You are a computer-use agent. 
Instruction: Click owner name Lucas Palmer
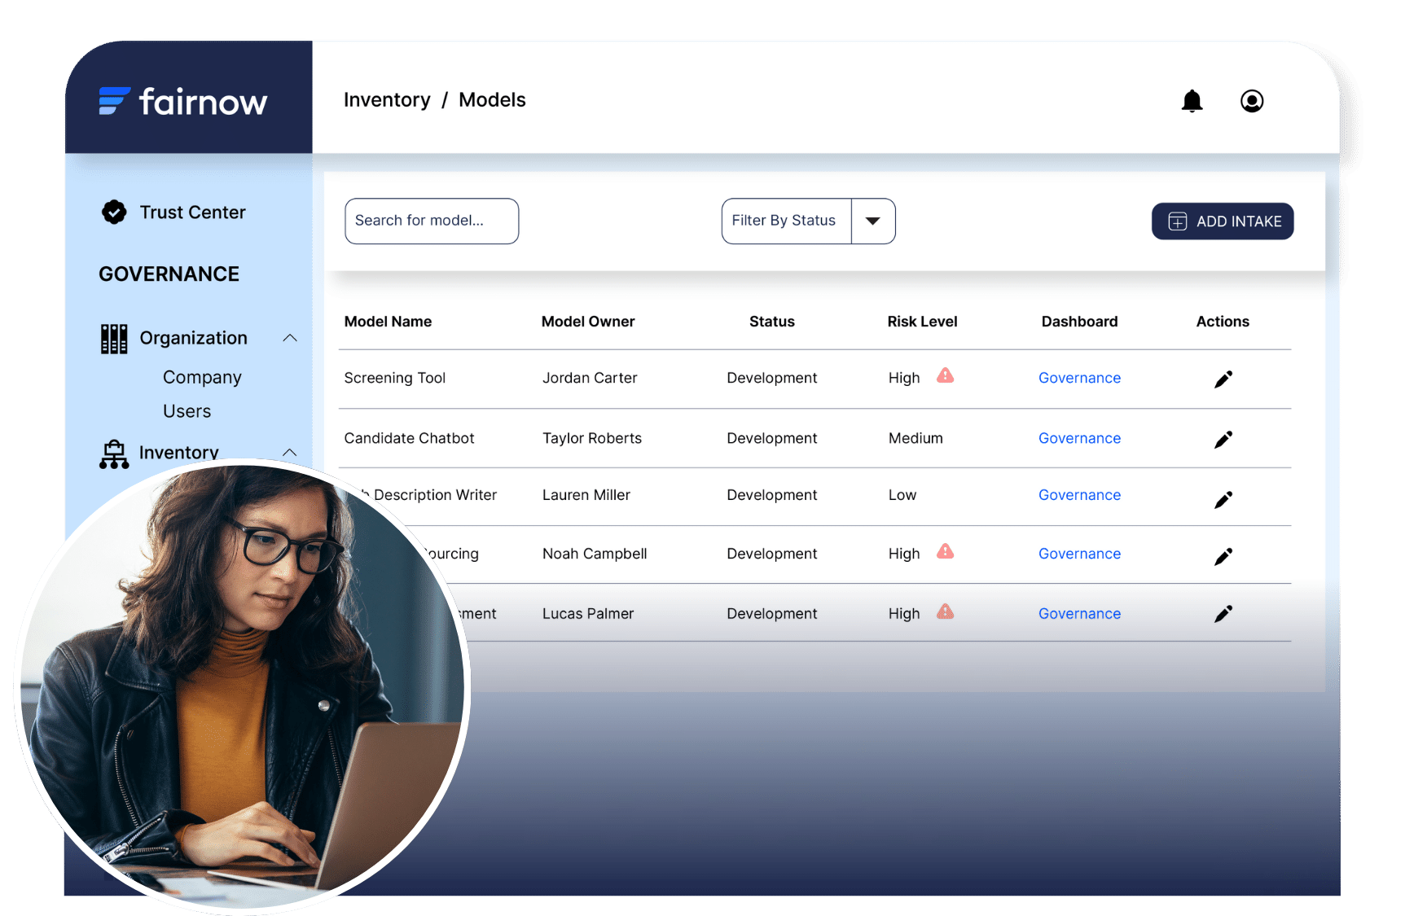click(x=588, y=614)
